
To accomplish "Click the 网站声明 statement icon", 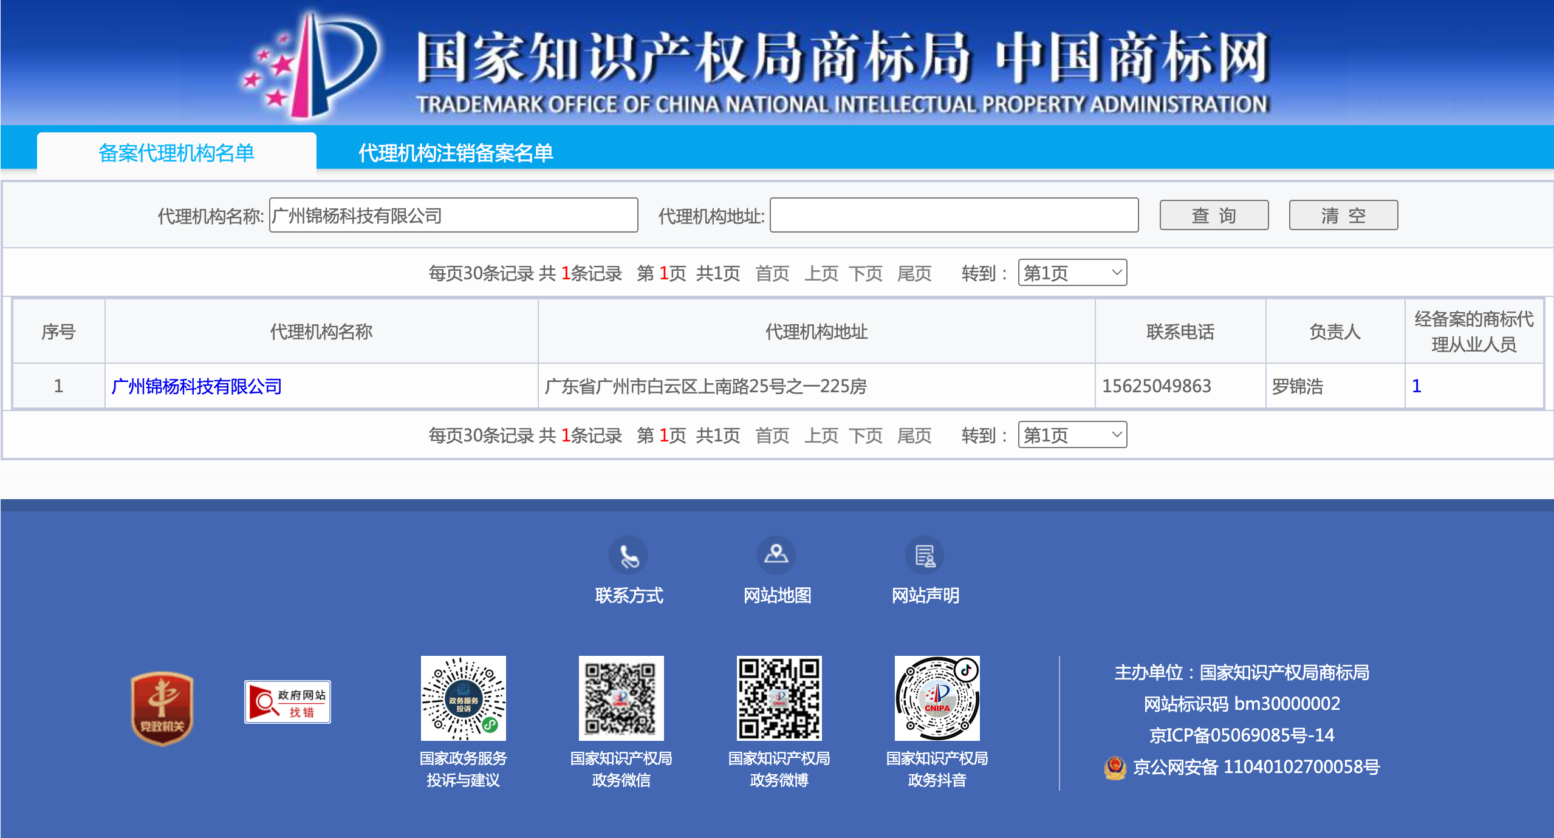I will coord(925,554).
